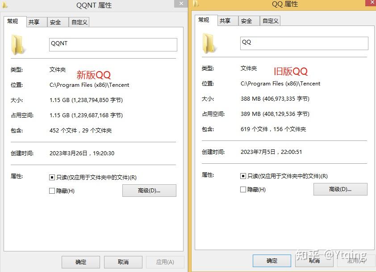Image resolution: width=376 pixels, height=272 pixels.
Task: Disable the 只读 checkbox in QQ dialog
Action: (x=243, y=176)
